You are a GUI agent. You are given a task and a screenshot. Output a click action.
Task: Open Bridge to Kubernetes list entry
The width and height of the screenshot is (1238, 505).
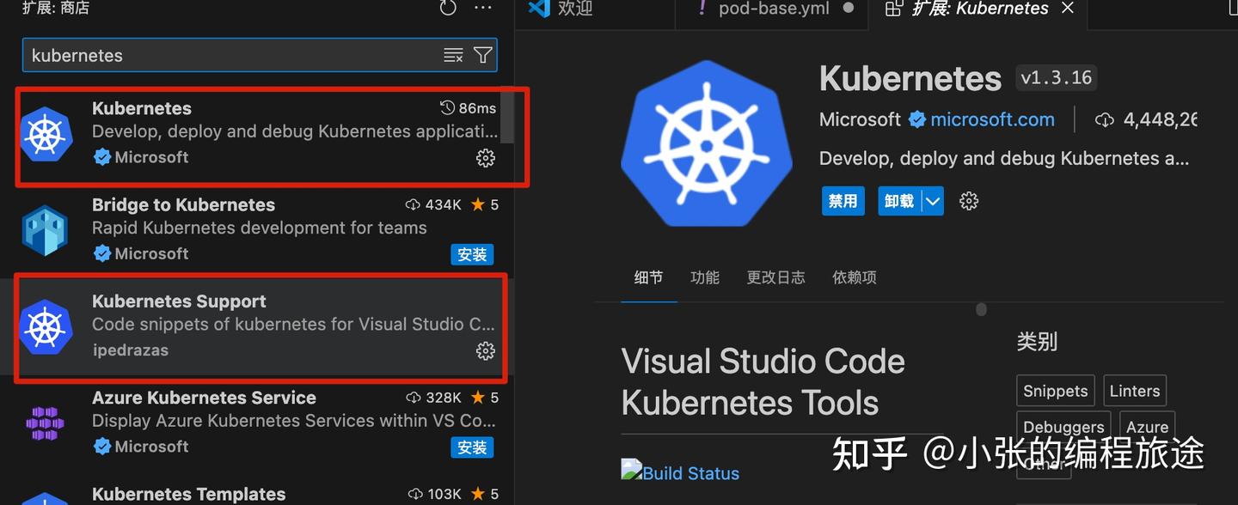tap(258, 230)
